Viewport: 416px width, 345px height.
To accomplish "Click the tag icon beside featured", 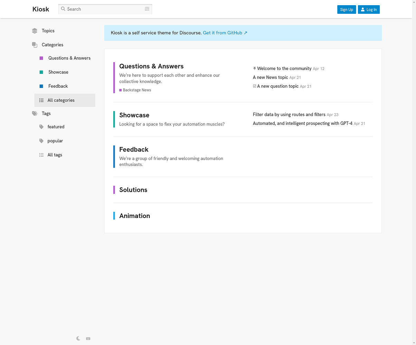I will pos(41,127).
